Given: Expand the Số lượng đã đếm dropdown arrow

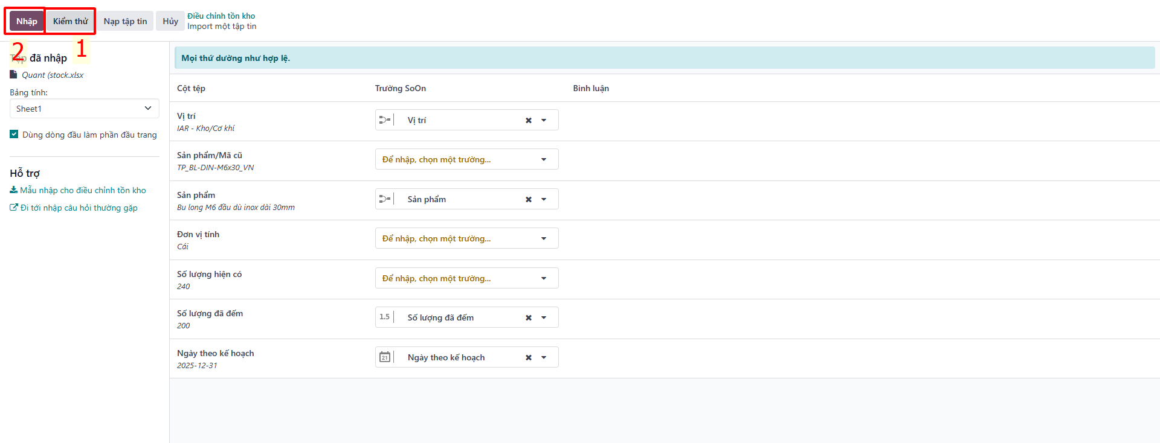Looking at the screenshot, I should 544,317.
